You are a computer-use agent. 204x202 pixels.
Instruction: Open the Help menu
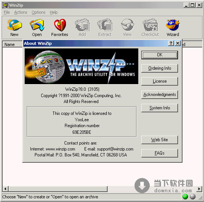54,12
